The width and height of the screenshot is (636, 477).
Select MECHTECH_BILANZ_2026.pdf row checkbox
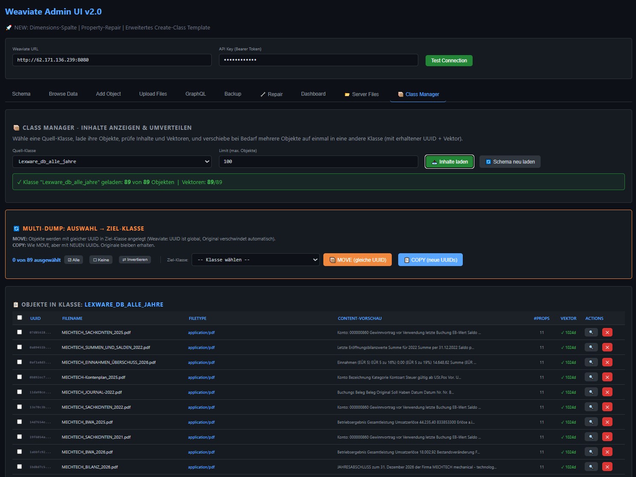19,466
